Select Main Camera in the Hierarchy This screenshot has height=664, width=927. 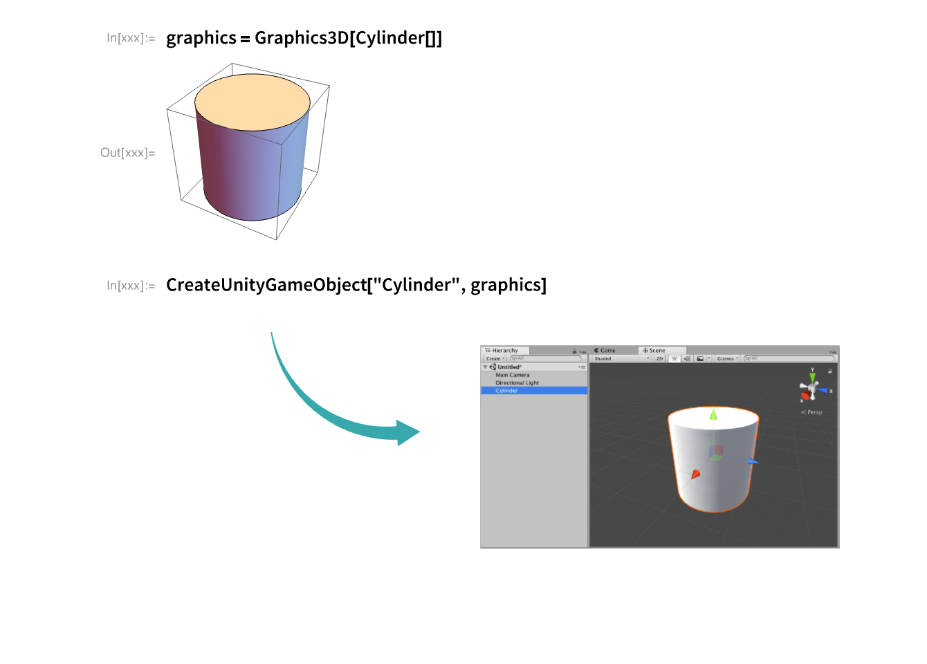tap(512, 375)
